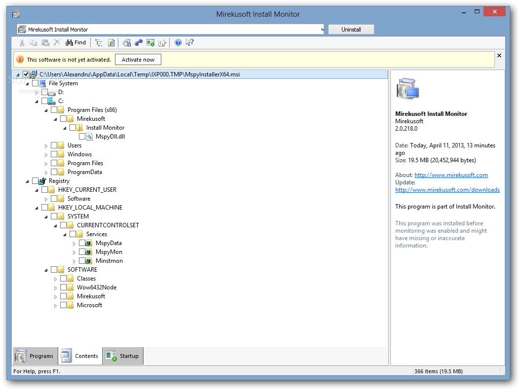Click the MspyMon service icon
520x390 pixels.
tap(88, 252)
